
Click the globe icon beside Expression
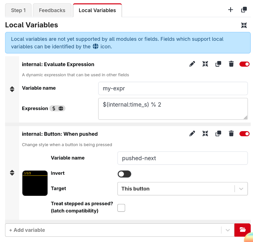coord(61,108)
